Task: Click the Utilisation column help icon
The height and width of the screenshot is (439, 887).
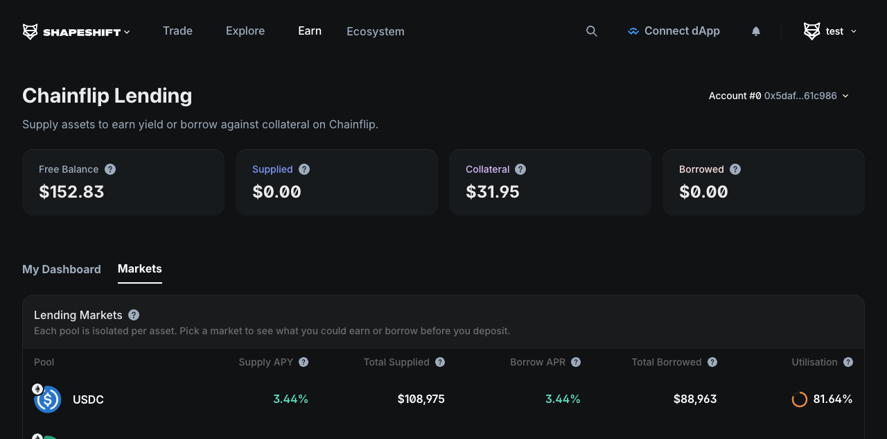Action: click(x=848, y=362)
